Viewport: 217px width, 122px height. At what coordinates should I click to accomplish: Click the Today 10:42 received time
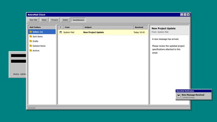point(139,32)
